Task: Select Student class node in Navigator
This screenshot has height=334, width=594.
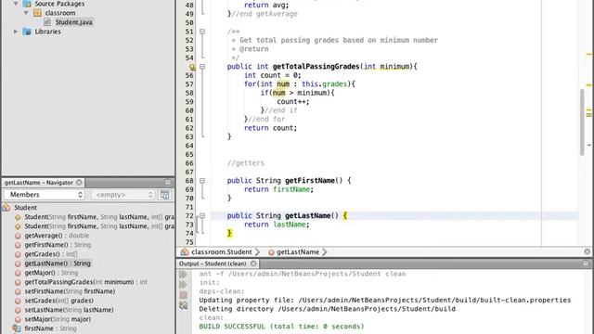Action: tap(25, 208)
